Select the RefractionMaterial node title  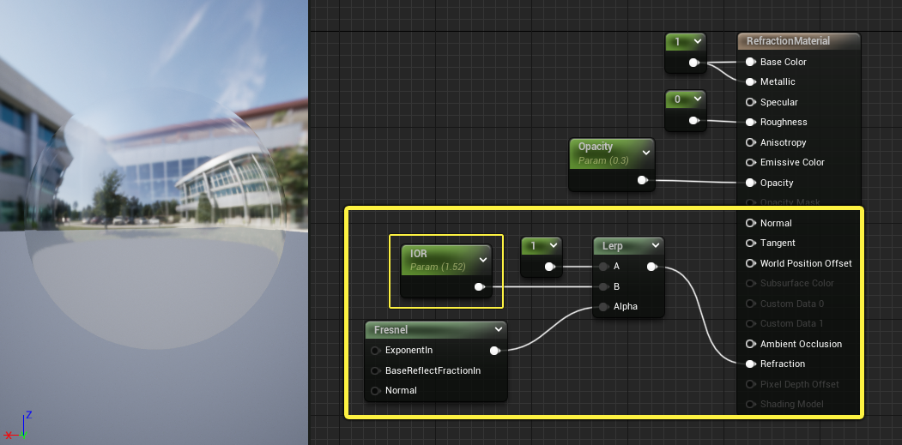[788, 40]
